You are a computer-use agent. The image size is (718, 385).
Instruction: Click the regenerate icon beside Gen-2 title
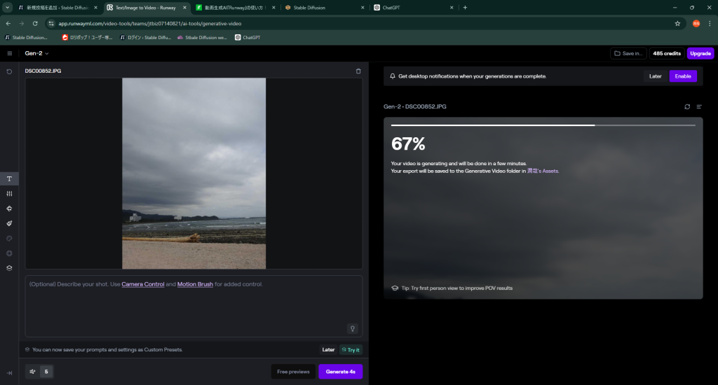pos(687,106)
